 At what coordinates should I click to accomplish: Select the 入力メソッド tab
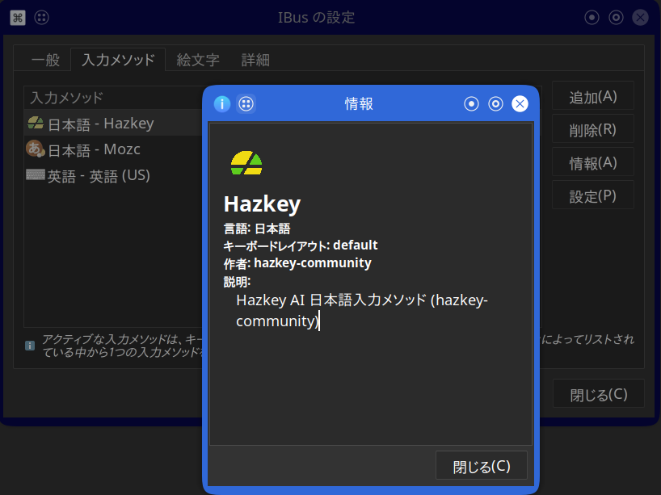(x=118, y=60)
